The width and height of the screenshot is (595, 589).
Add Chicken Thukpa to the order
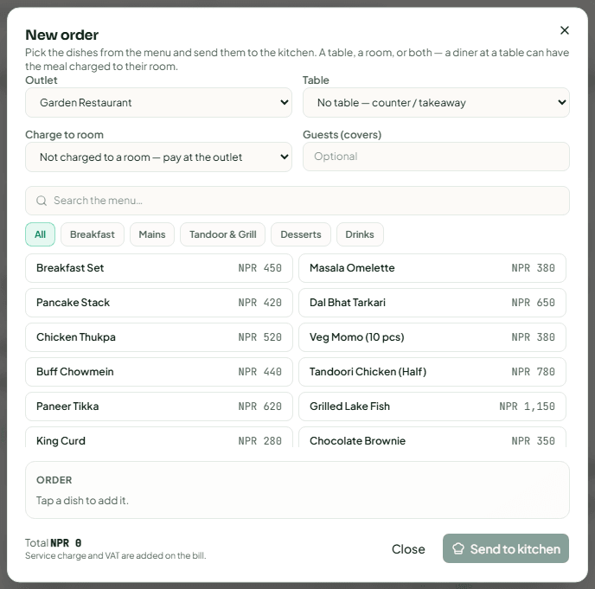coord(159,337)
